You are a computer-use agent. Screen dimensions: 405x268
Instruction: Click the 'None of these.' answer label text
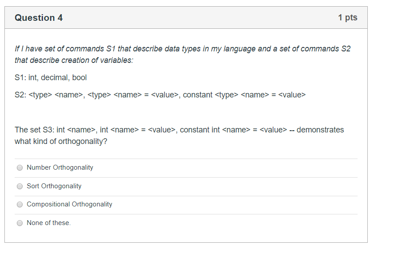[49, 223]
